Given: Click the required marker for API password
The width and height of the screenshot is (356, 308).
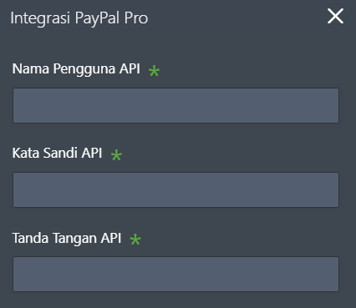Looking at the screenshot, I should click(116, 155).
